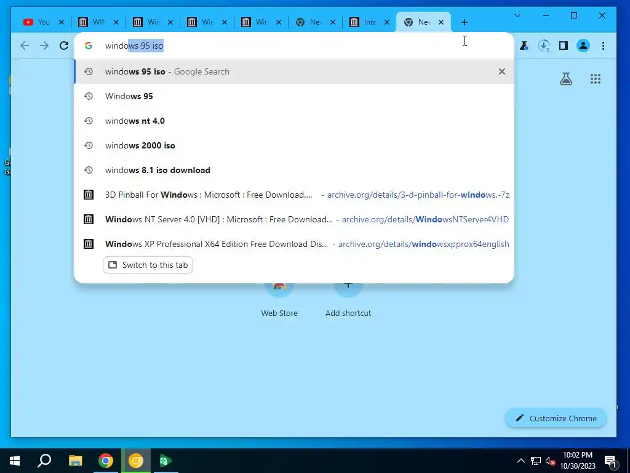Open Google Chrome from the taskbar

point(106,461)
